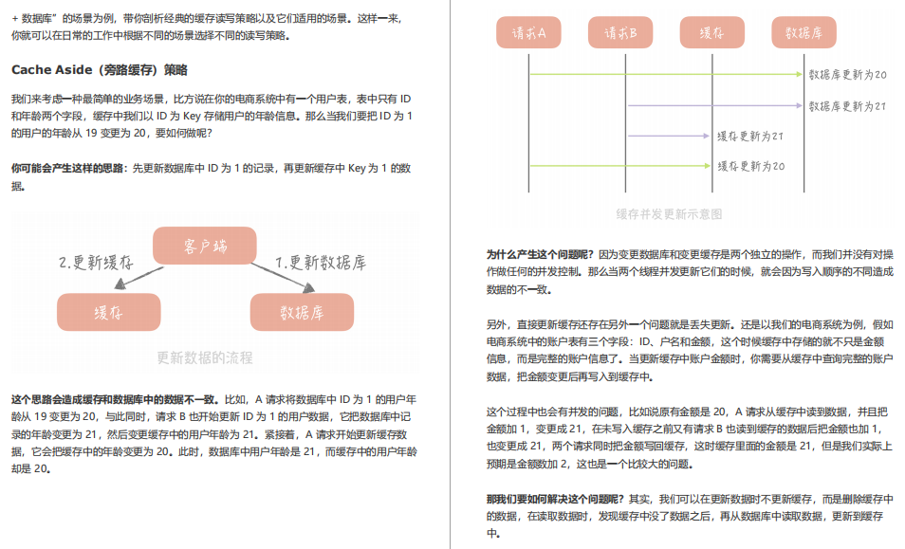Click the 数据库 box in the left diagram

point(302,312)
